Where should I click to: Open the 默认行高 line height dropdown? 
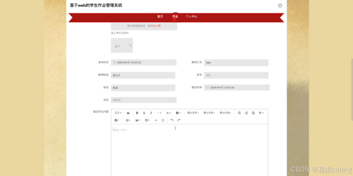coord(225,113)
